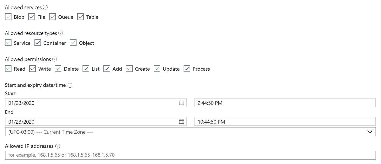
Task: Click the time zone dropdown chevron arrow
Action: click(x=370, y=132)
